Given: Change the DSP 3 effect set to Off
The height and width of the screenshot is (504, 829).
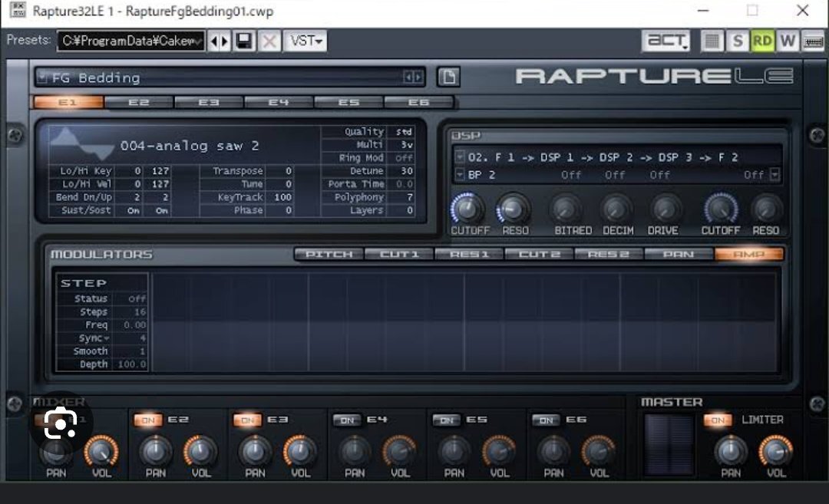Looking at the screenshot, I should click(x=660, y=175).
